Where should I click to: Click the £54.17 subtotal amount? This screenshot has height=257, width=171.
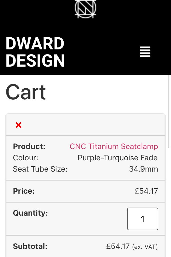point(118,246)
